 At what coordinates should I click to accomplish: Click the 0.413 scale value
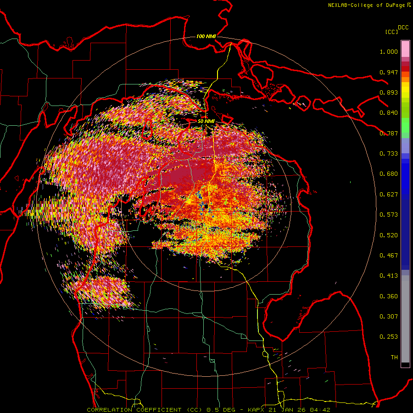click(x=389, y=276)
